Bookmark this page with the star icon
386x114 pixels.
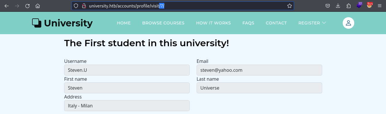click(289, 6)
